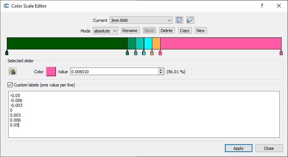Click inside the Value input field
This screenshot has height=157, width=288.
[113, 71]
